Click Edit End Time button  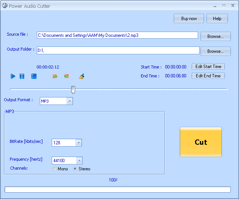tap(208, 76)
